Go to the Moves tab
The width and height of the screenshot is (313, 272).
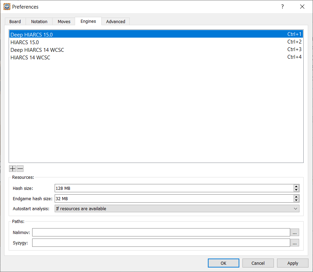pyautogui.click(x=64, y=21)
